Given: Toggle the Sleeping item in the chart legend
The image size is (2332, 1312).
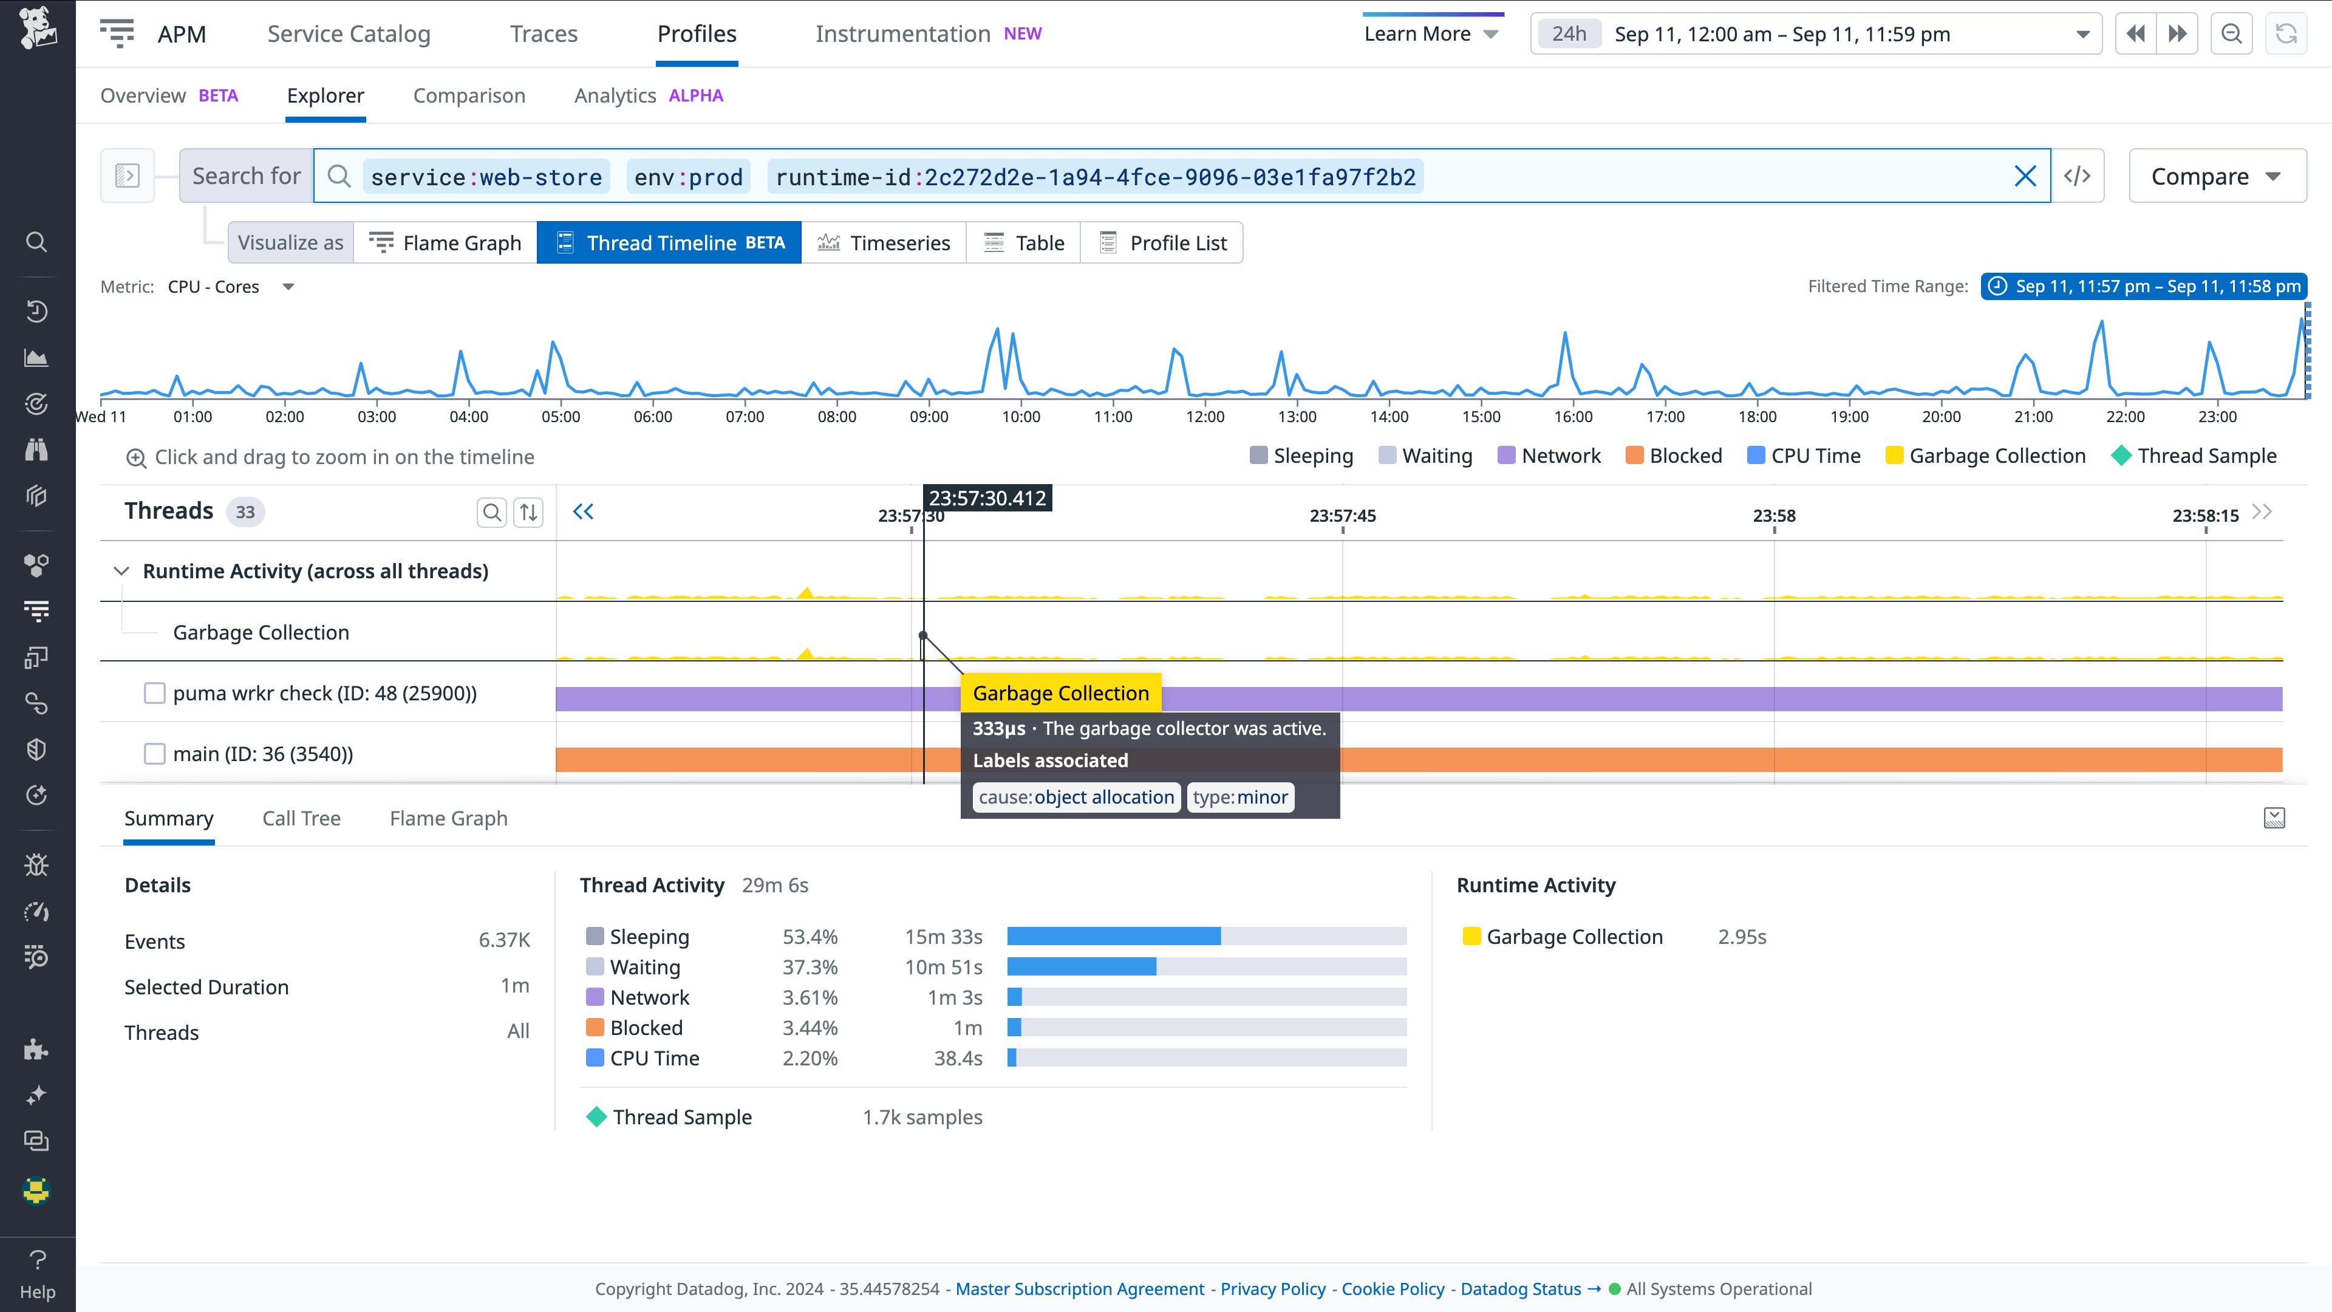Looking at the screenshot, I should point(1301,456).
